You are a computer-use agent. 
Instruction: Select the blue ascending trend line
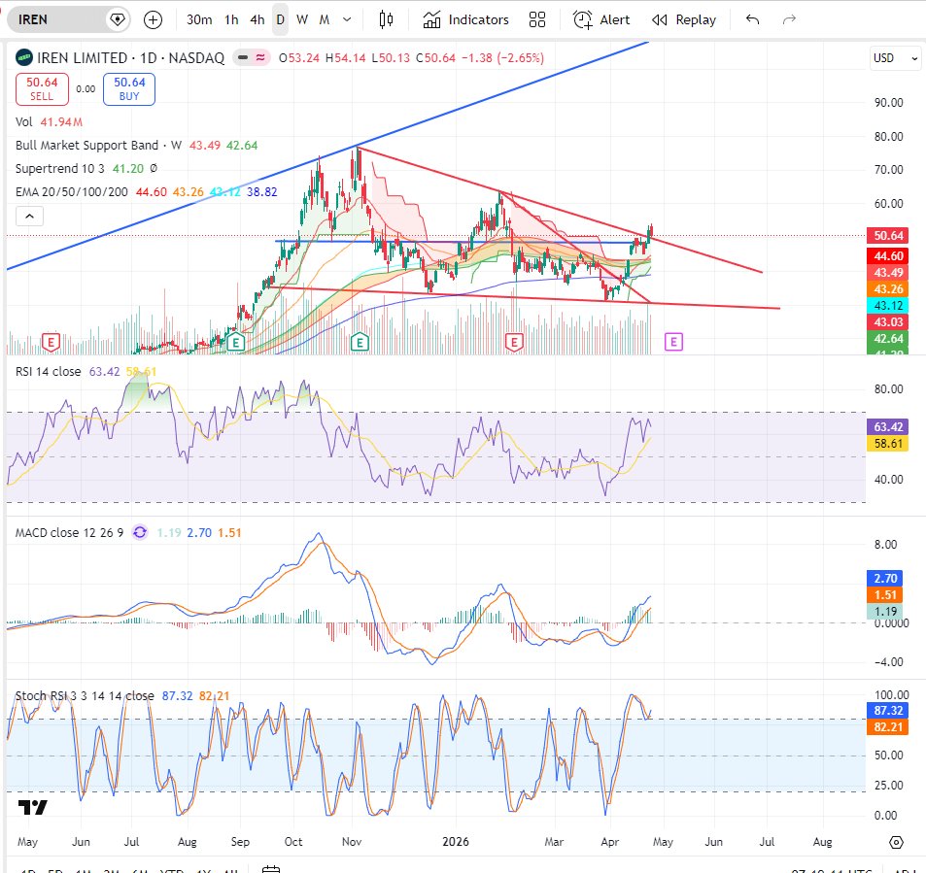point(326,155)
